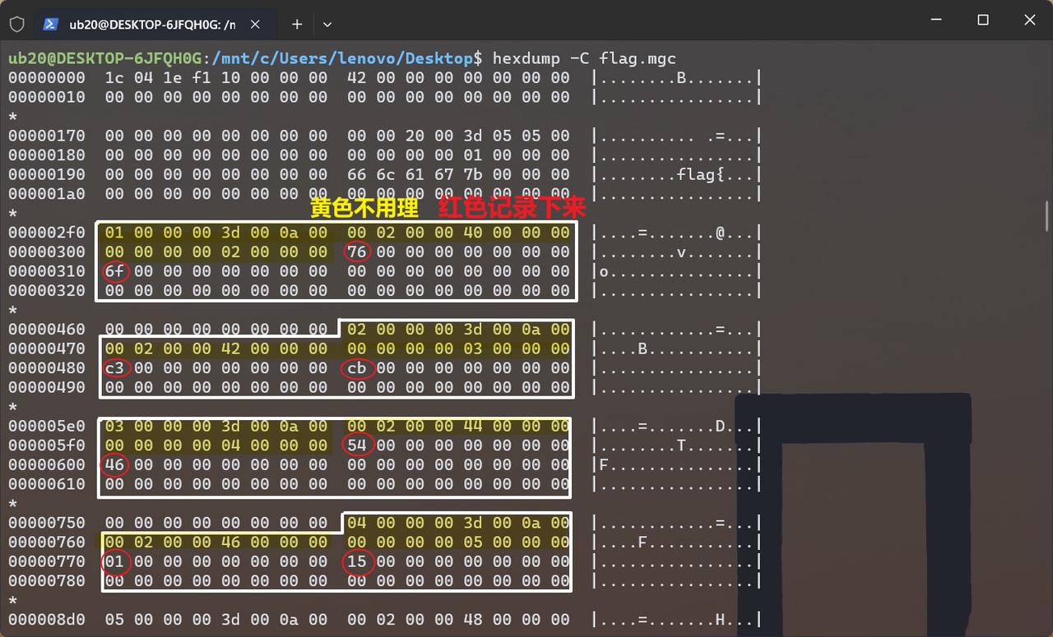Click the PowerShell icon on the tab

pos(50,25)
